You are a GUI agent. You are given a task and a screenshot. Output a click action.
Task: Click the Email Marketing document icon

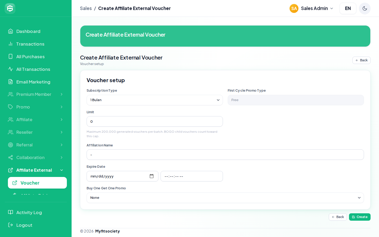[x=11, y=82]
